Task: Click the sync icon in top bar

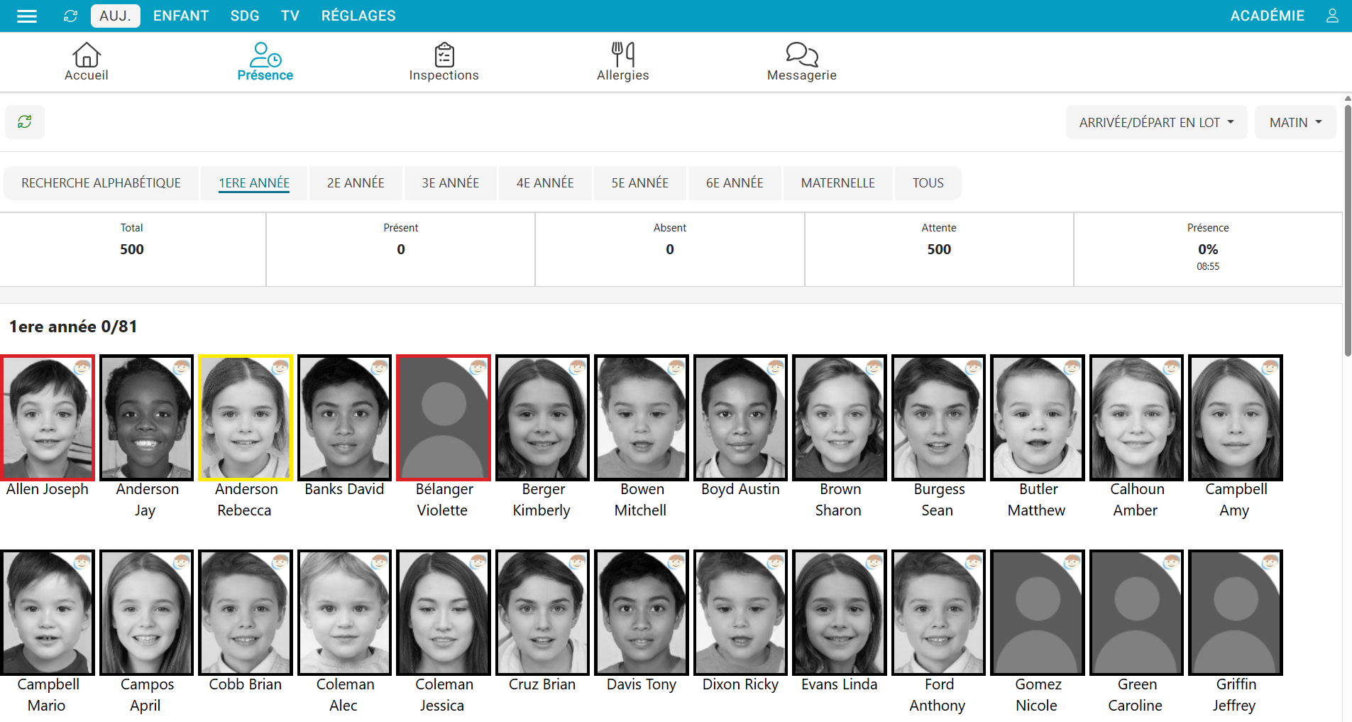Action: [x=70, y=16]
